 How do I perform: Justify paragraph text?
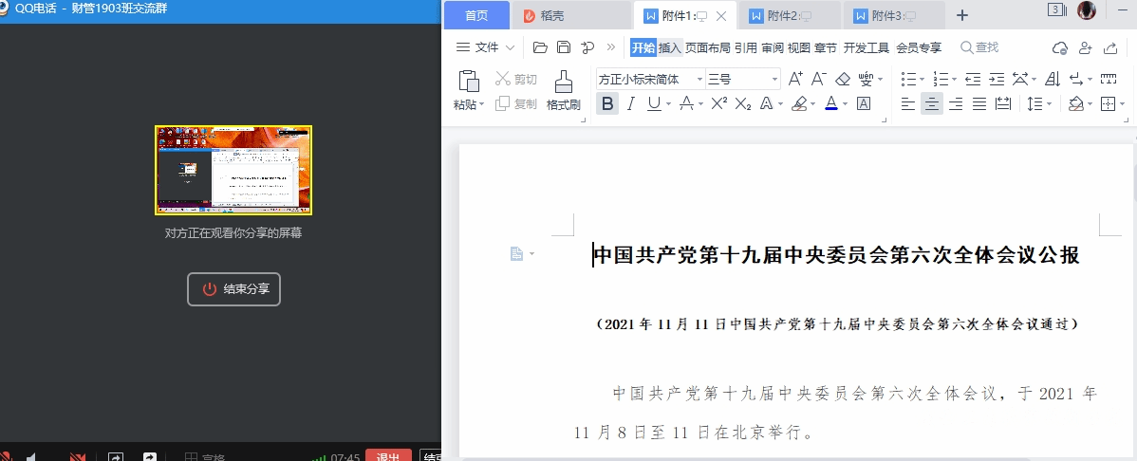click(979, 103)
